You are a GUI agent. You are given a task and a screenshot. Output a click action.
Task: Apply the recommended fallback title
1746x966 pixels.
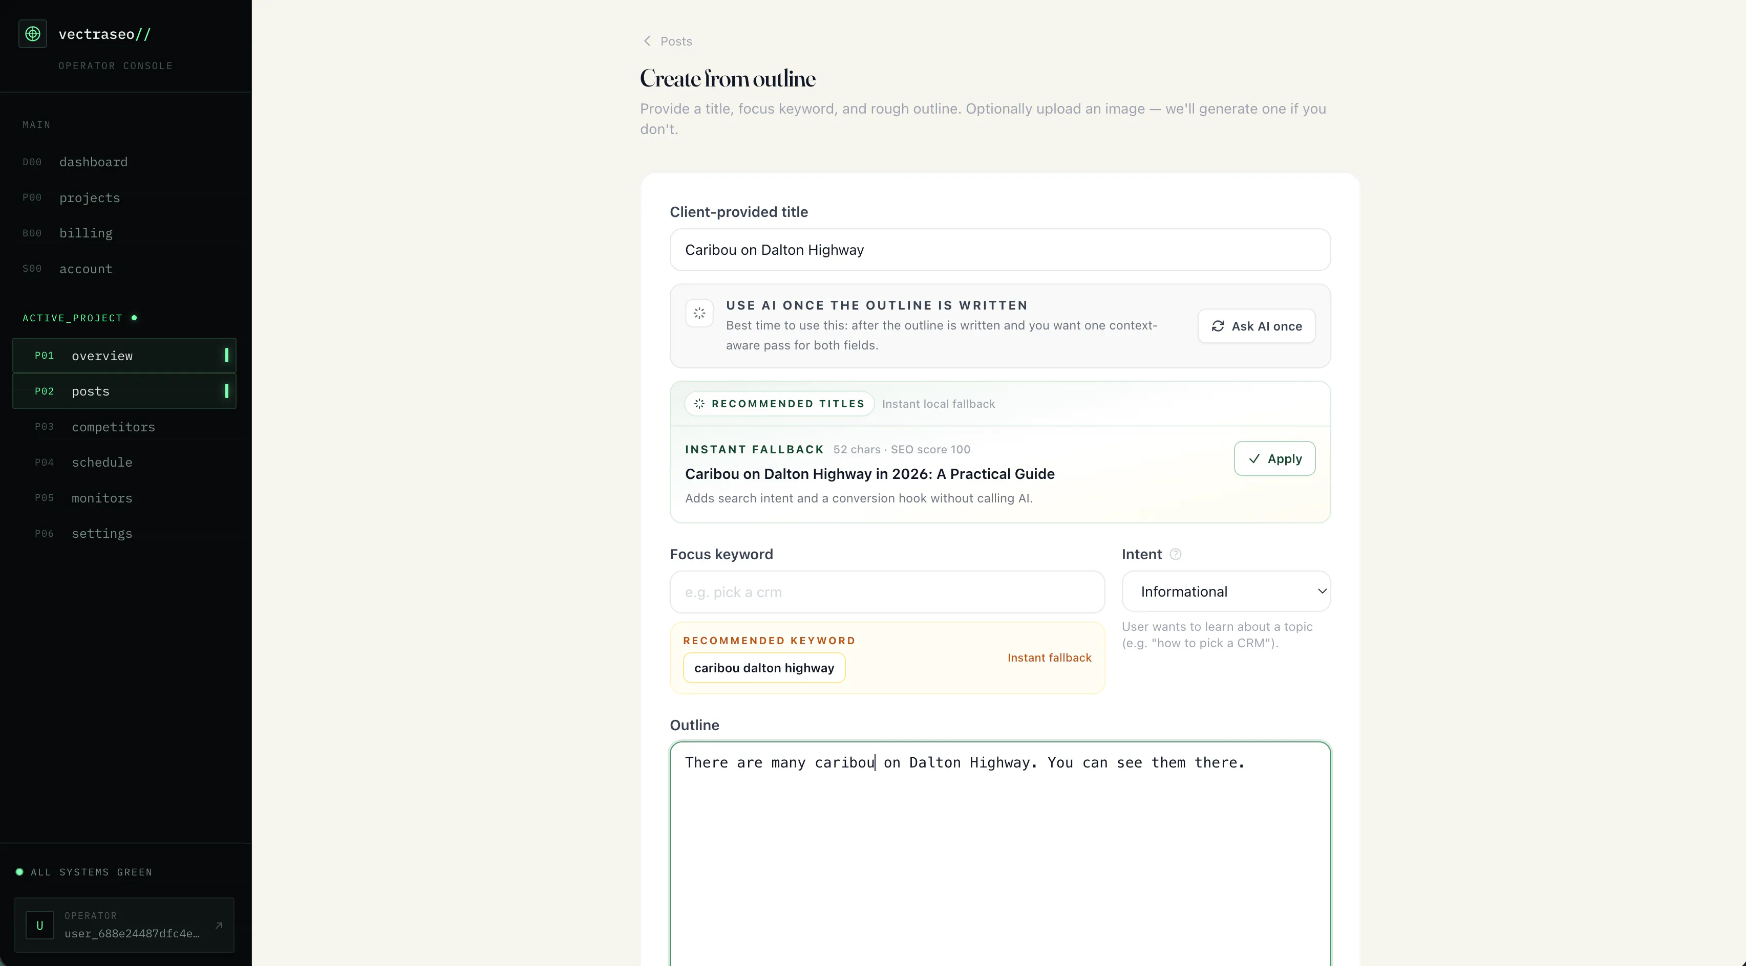pos(1274,458)
